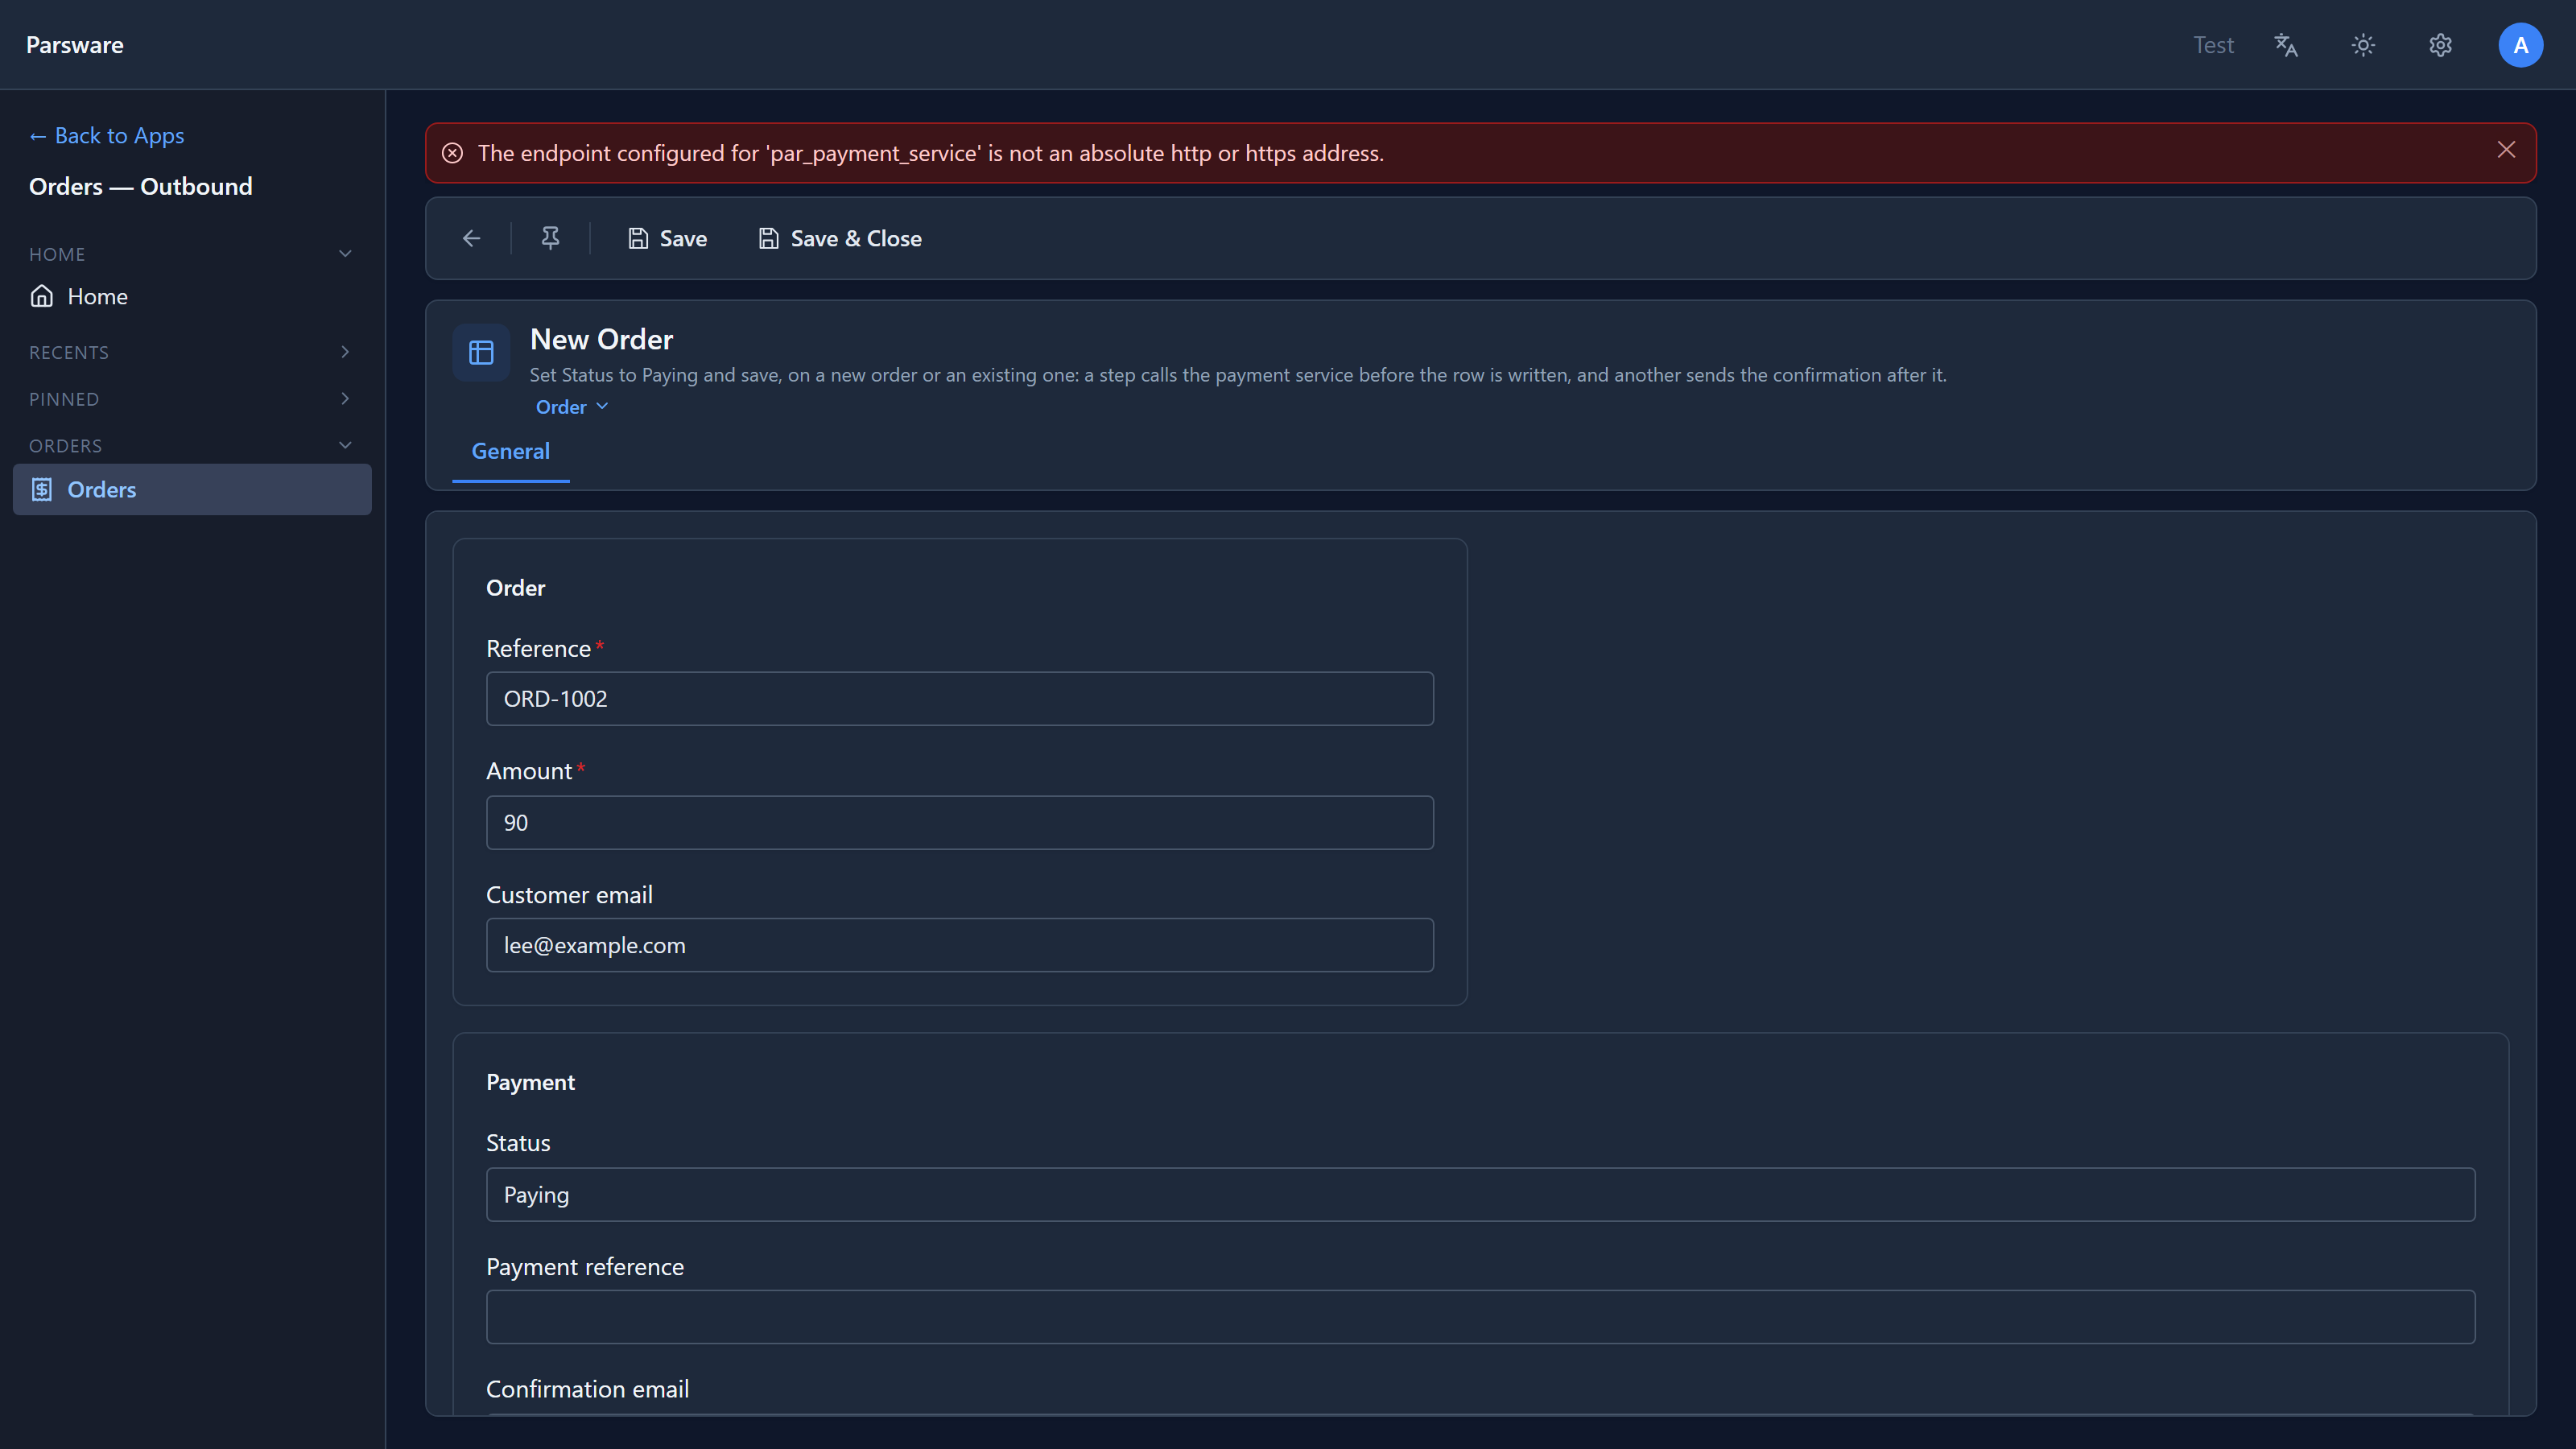Toggle light theme sun icon
The width and height of the screenshot is (2576, 1449).
click(2363, 45)
